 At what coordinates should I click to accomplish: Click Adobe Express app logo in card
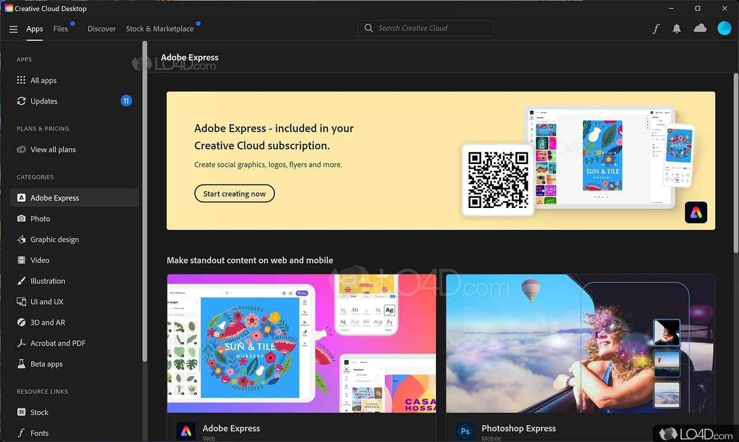click(x=186, y=431)
